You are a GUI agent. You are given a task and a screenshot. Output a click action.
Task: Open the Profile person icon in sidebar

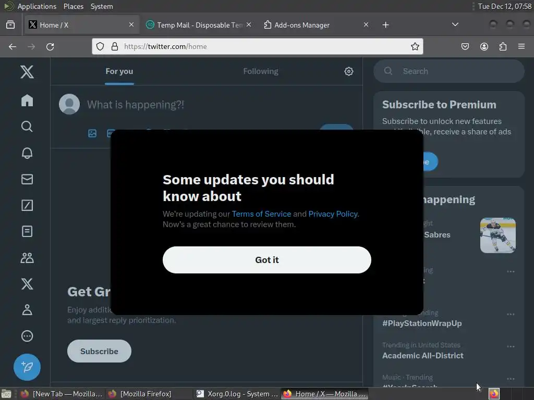(27, 310)
